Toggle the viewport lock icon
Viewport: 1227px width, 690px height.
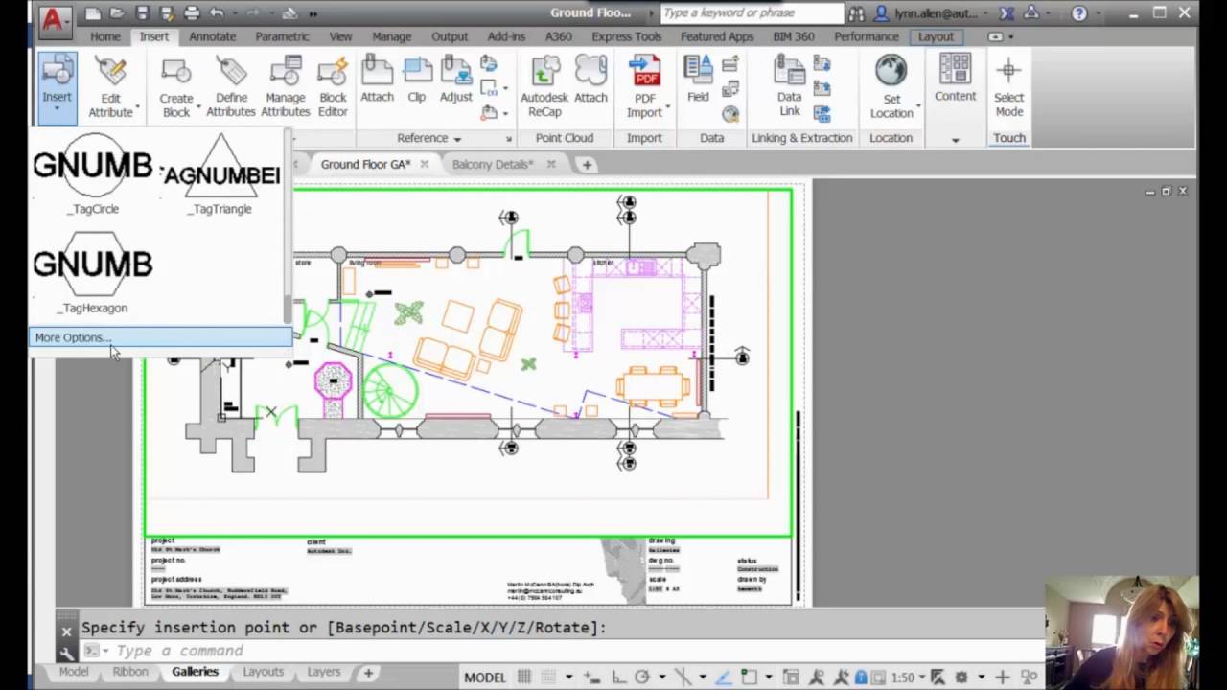(862, 677)
